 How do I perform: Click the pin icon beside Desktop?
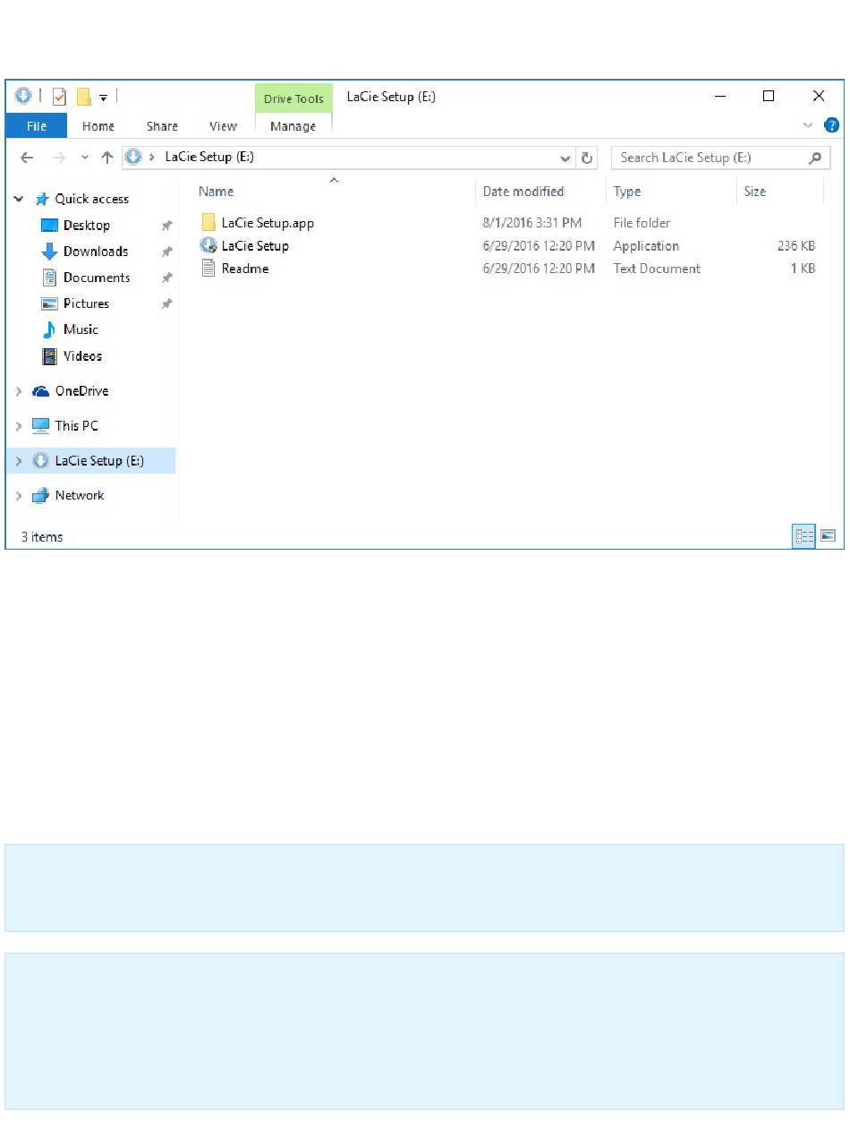[x=166, y=226]
